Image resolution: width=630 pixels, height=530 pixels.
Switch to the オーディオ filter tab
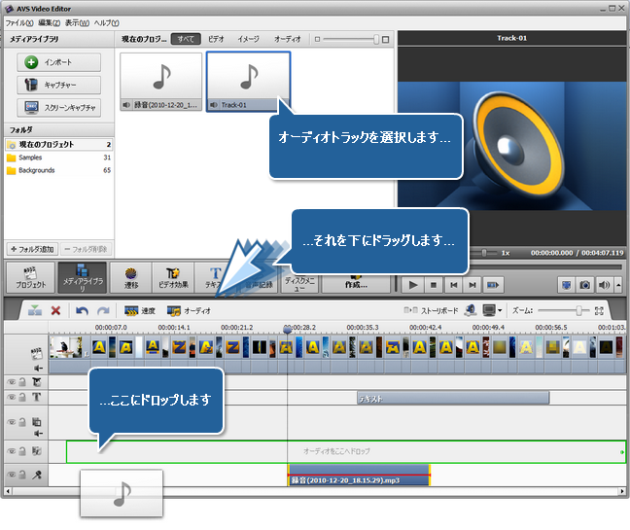(287, 39)
